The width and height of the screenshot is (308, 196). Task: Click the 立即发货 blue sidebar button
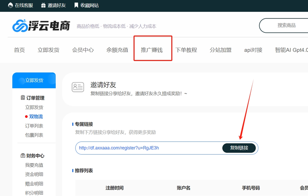tap(34, 80)
